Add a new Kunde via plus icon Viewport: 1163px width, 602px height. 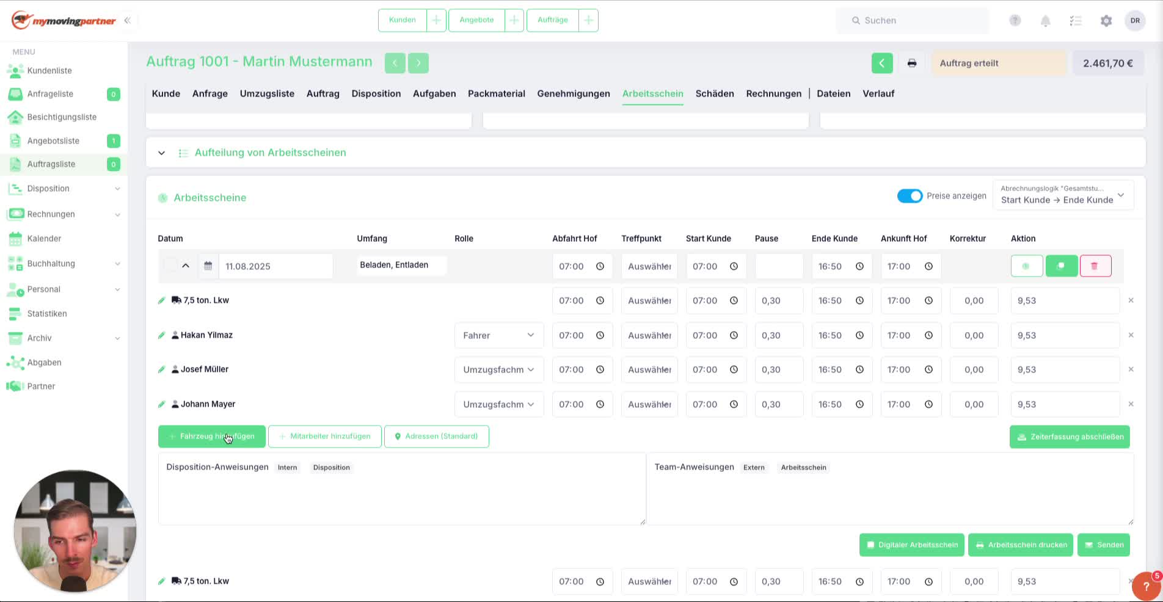click(436, 20)
